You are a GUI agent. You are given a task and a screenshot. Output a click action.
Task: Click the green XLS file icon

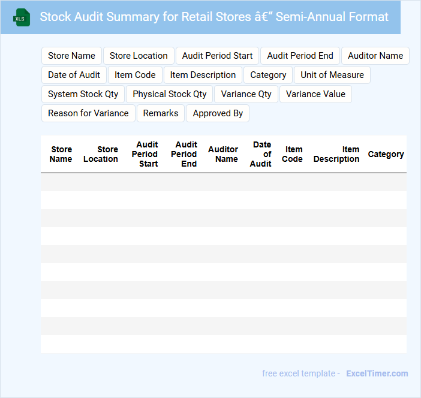click(22, 17)
